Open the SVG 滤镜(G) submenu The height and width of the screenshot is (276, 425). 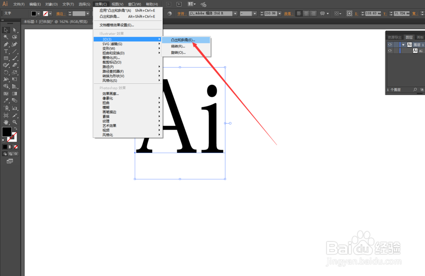click(127, 44)
